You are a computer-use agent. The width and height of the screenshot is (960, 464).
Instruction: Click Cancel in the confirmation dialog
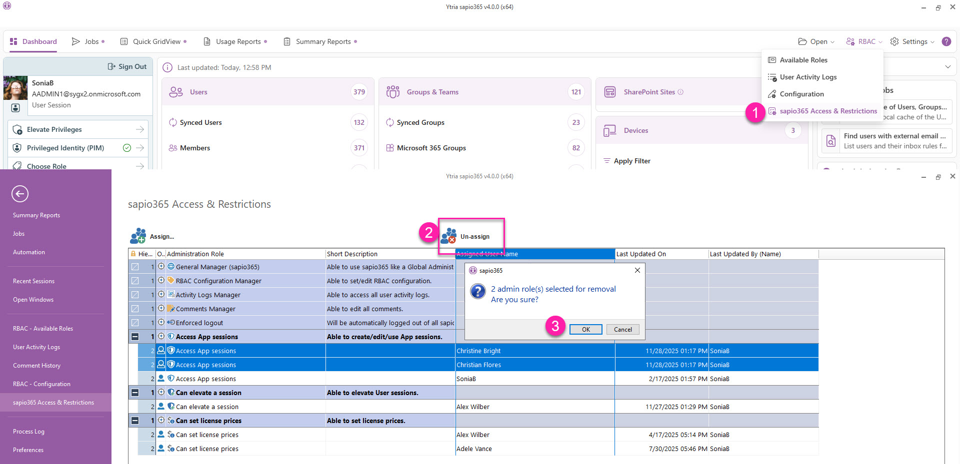coord(622,329)
